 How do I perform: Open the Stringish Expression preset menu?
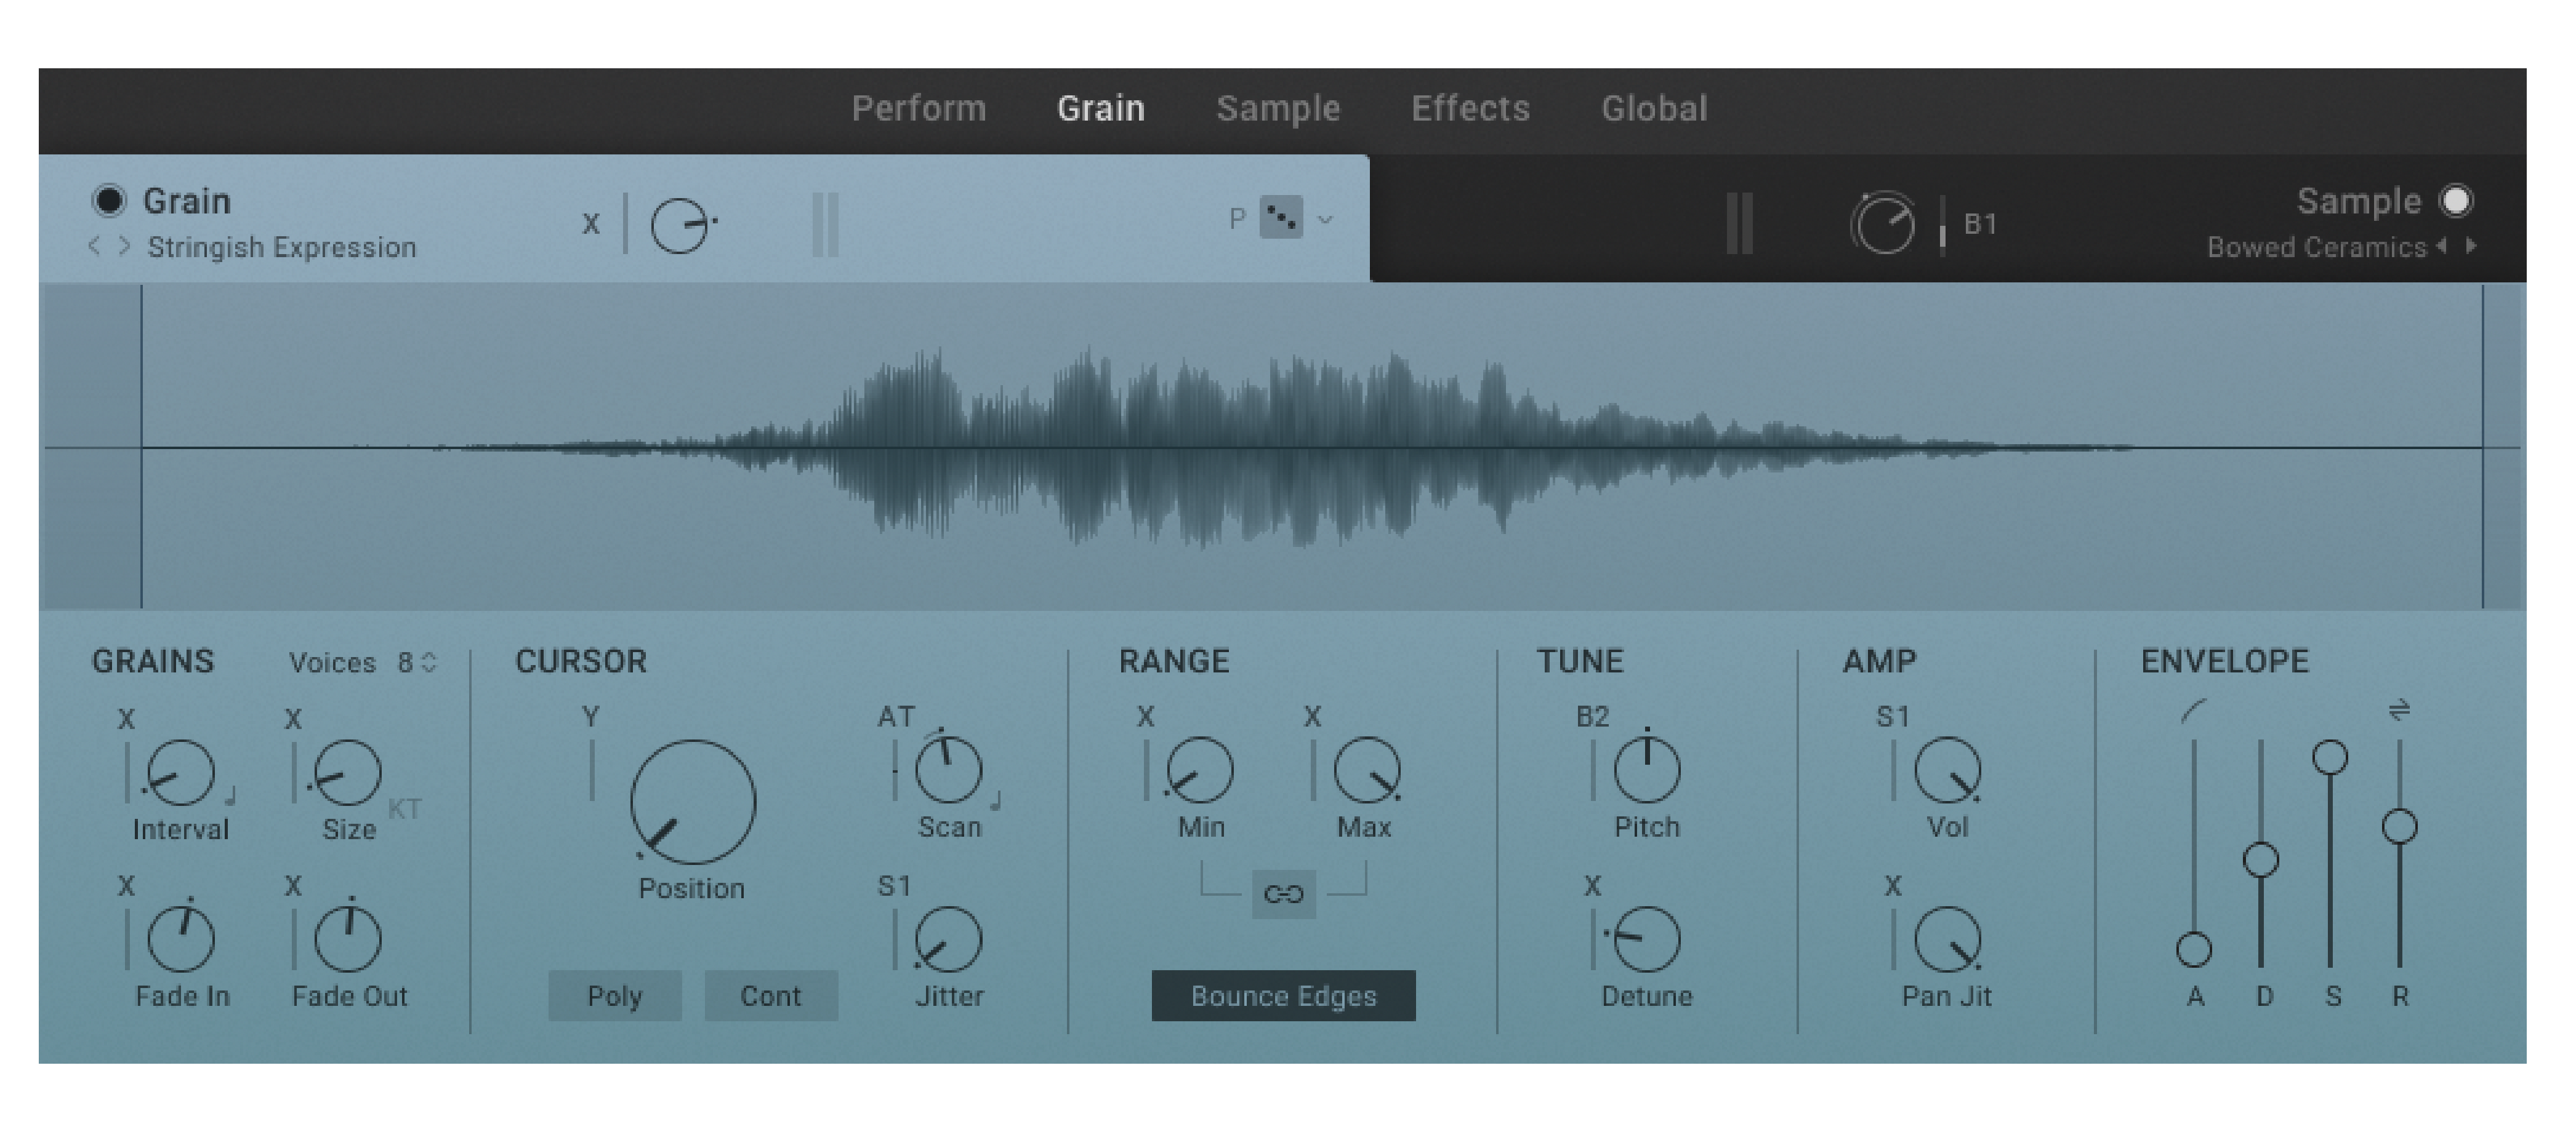[281, 247]
